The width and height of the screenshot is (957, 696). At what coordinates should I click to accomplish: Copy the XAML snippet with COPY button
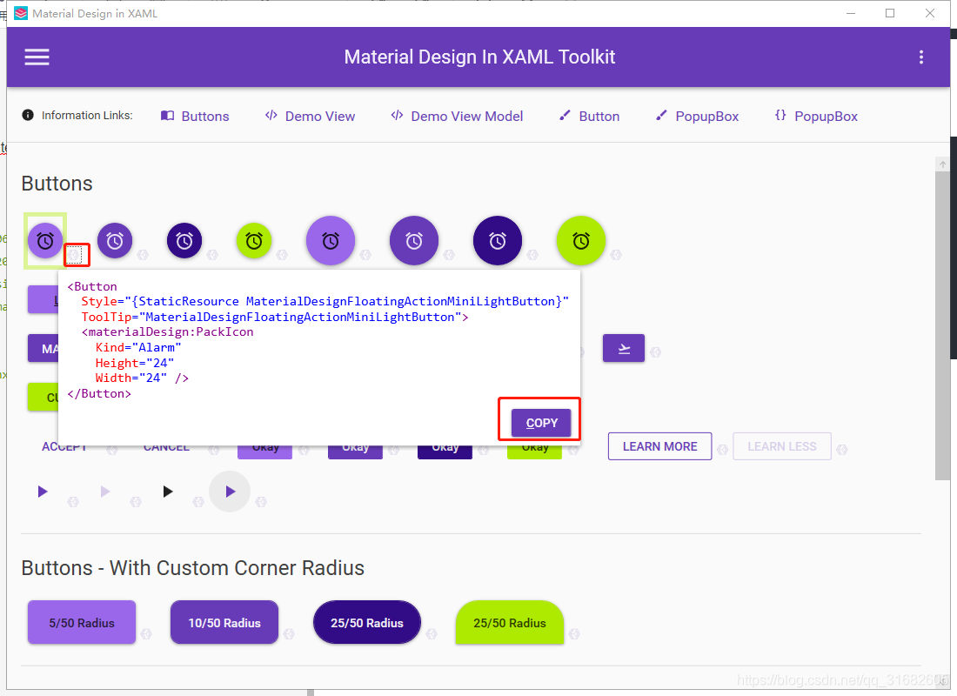[541, 423]
